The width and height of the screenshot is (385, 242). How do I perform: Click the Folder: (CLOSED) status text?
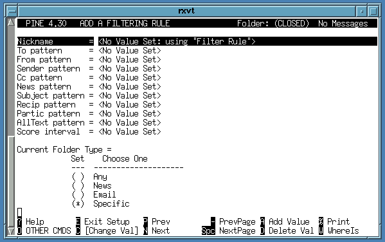click(273, 23)
